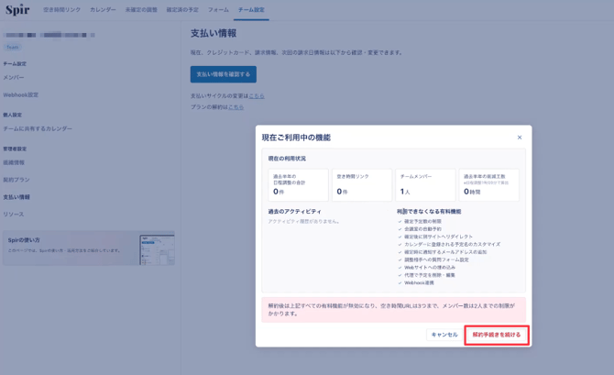Select the チーム設定 tab
614x375 pixels.
[251, 10]
